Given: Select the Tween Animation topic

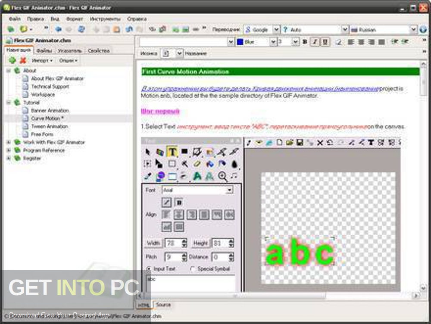Looking at the screenshot, I should 50,126.
